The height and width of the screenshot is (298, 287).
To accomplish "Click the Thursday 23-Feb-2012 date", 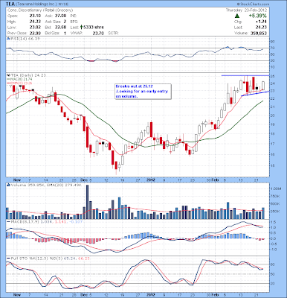I will coord(246,10).
